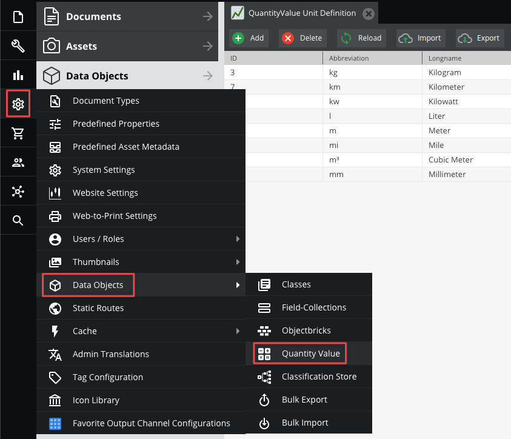511x439 pixels.
Task: Click the Delete button label
Action: click(310, 38)
